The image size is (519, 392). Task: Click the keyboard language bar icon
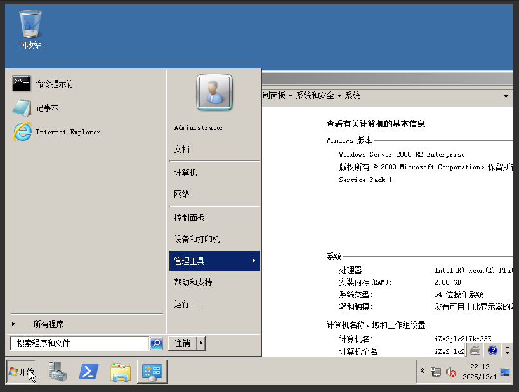tap(475, 350)
